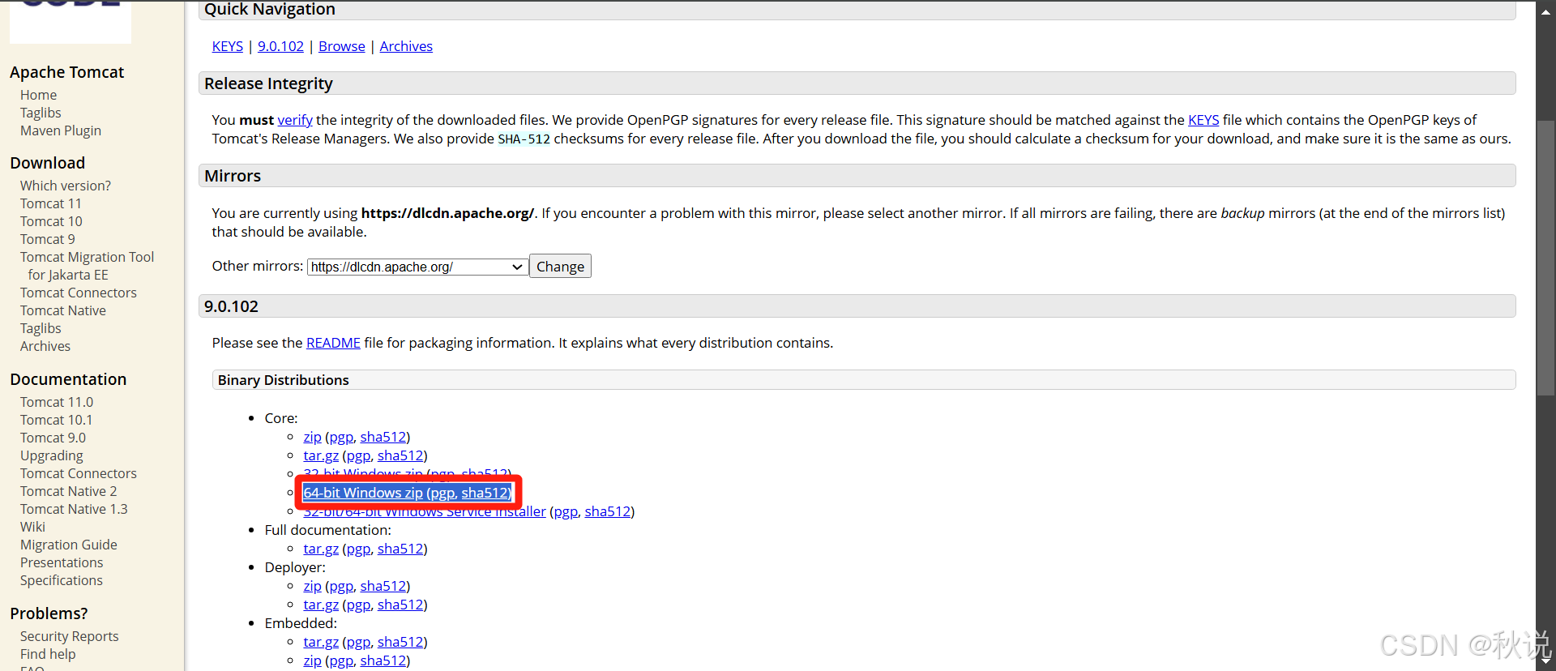The width and height of the screenshot is (1556, 671).
Task: Open sha512 checksum for Deployer tar.gz
Action: coord(400,605)
